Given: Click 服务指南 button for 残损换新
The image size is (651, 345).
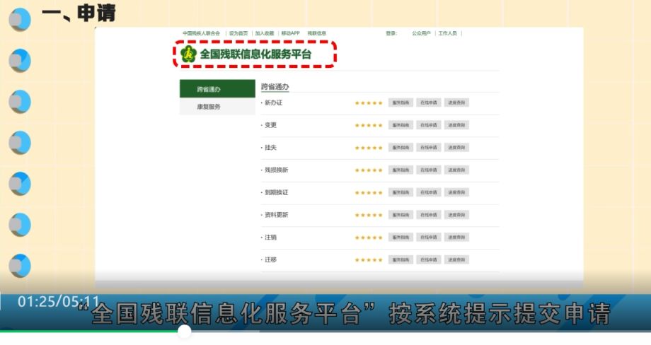Looking at the screenshot, I should tap(401, 170).
